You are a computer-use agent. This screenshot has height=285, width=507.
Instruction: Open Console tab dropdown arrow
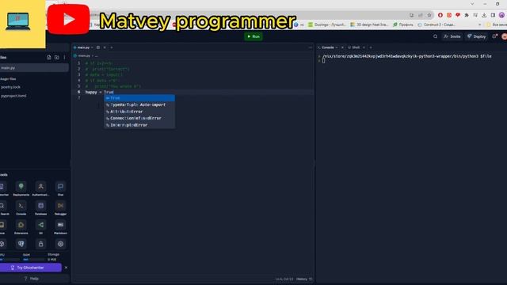click(x=337, y=47)
